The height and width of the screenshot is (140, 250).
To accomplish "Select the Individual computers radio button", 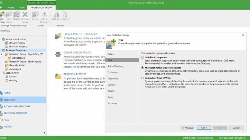I will click(143, 57).
